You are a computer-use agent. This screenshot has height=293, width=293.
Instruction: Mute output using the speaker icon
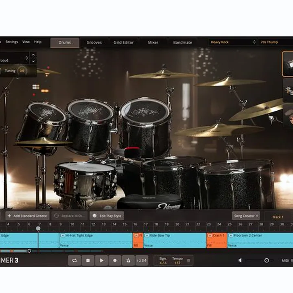click(x=240, y=260)
